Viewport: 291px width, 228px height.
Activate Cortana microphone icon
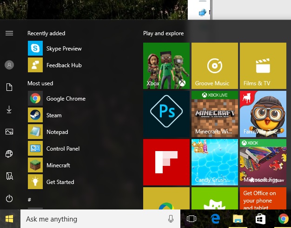pyautogui.click(x=171, y=219)
